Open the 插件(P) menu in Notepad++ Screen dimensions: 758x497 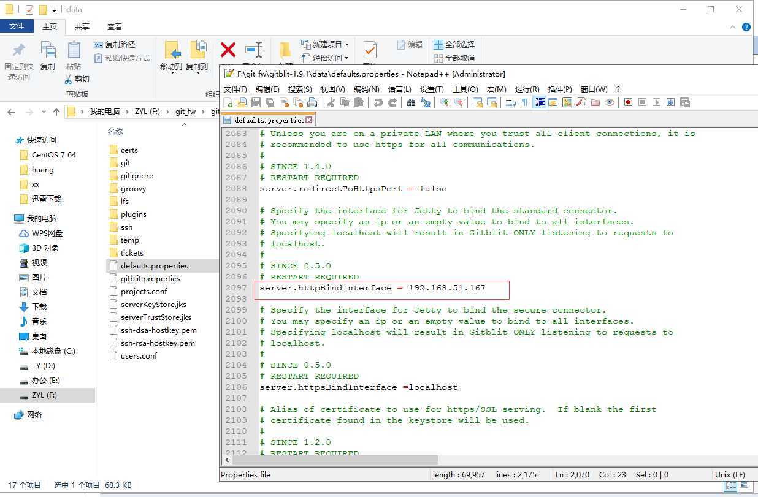[x=559, y=89]
